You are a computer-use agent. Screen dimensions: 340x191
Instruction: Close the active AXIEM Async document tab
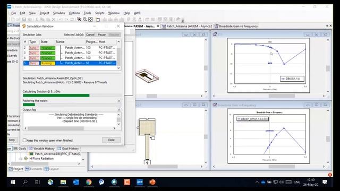point(158,26)
